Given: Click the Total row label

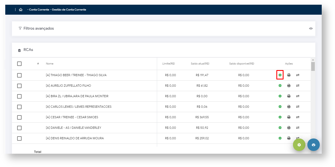Looking at the screenshot, I should 38,152.
